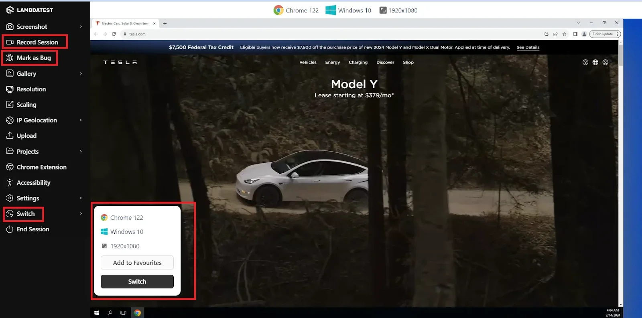This screenshot has width=642, height=318.
Task: Click the Chrome Extension icon
Action: [10, 167]
